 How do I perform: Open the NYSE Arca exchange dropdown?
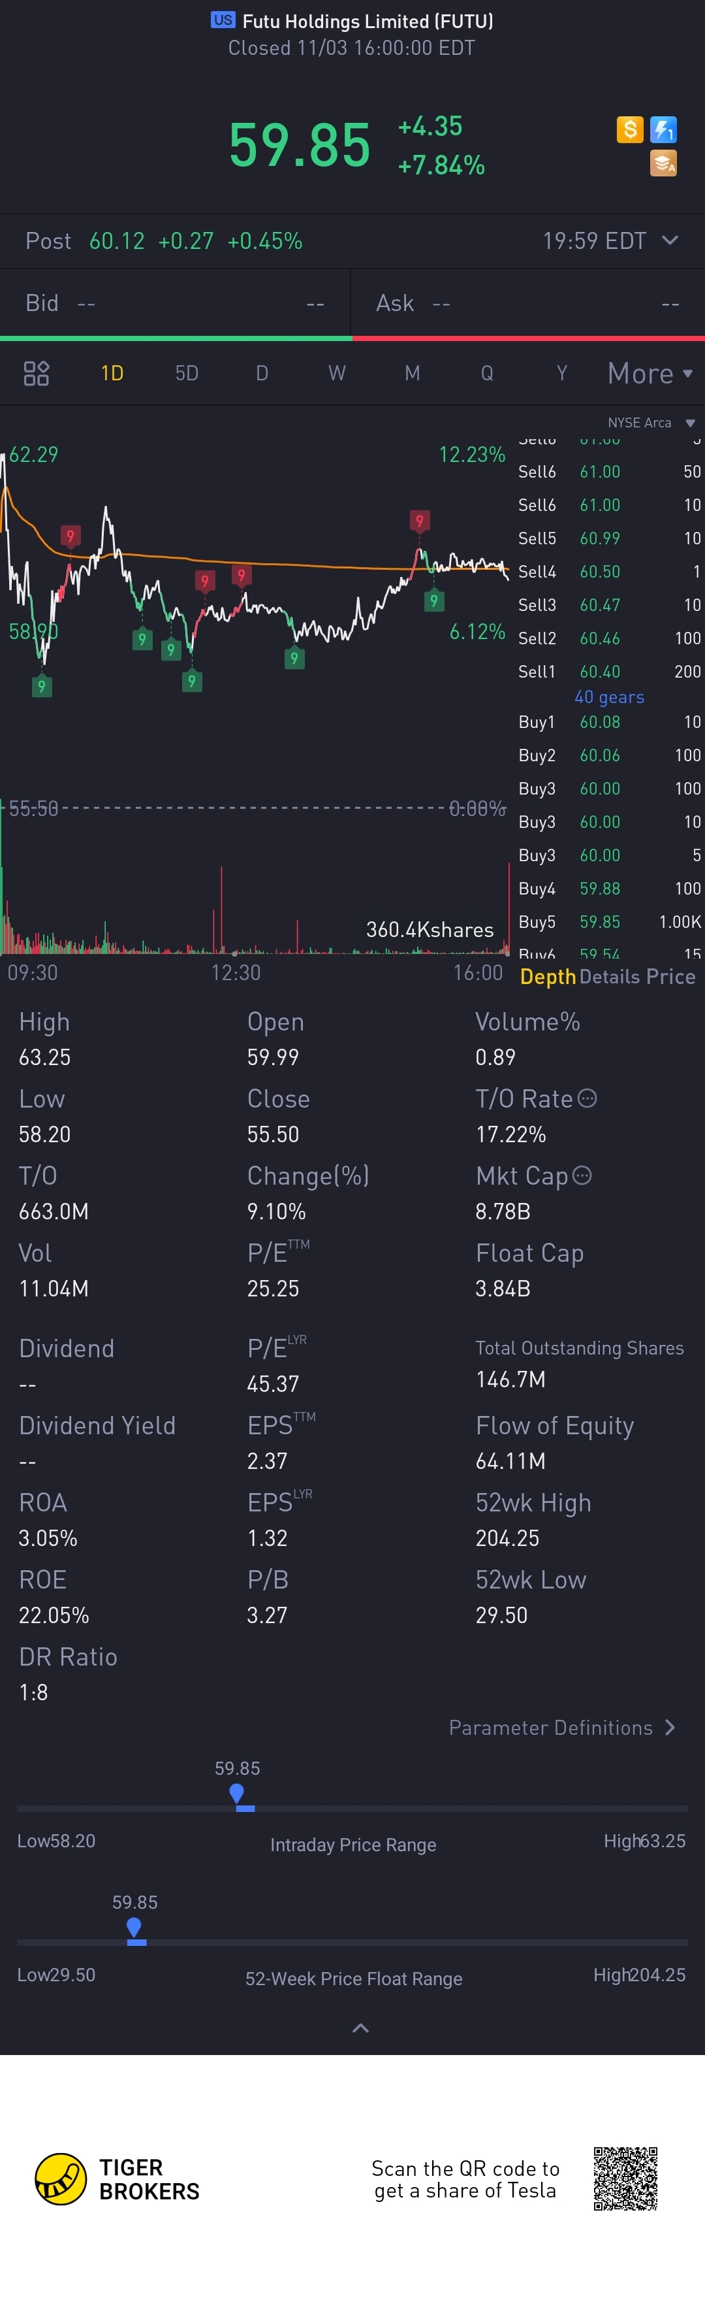(651, 422)
